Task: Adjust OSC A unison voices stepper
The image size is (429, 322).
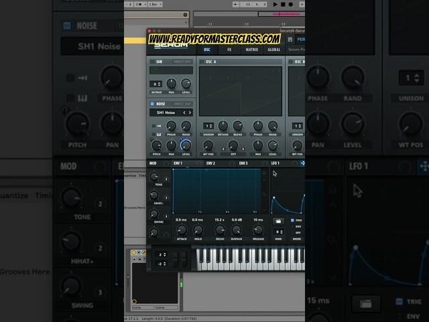Action: 208,126
